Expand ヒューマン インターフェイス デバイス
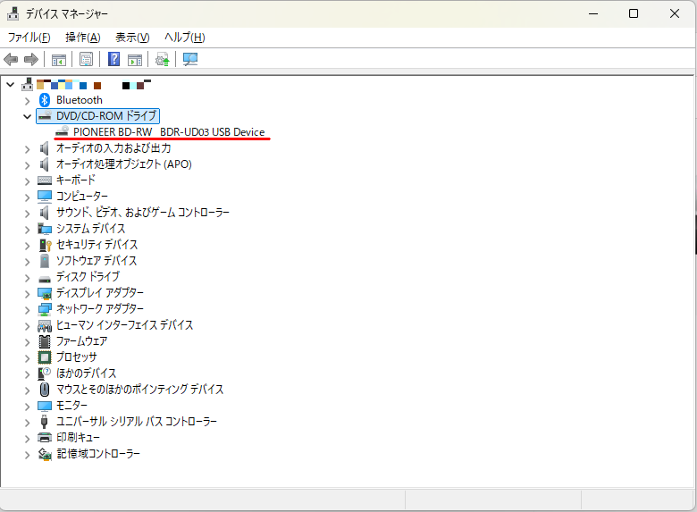Viewport: 697px width, 512px height. click(27, 326)
